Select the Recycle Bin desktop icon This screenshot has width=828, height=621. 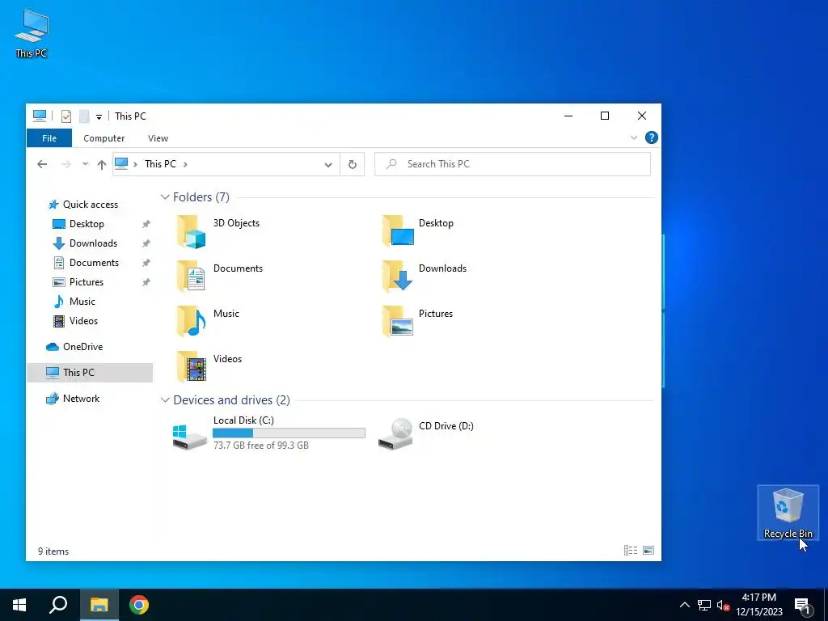788,513
